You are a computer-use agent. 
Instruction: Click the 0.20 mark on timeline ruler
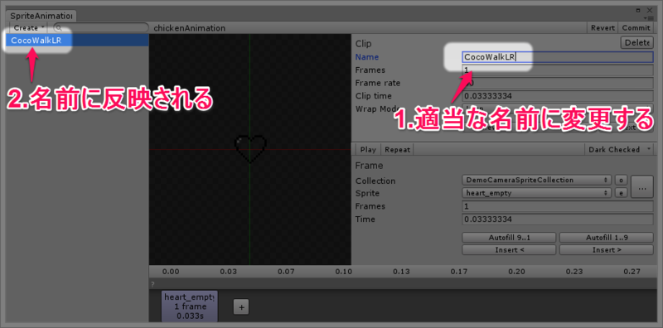[516, 272]
